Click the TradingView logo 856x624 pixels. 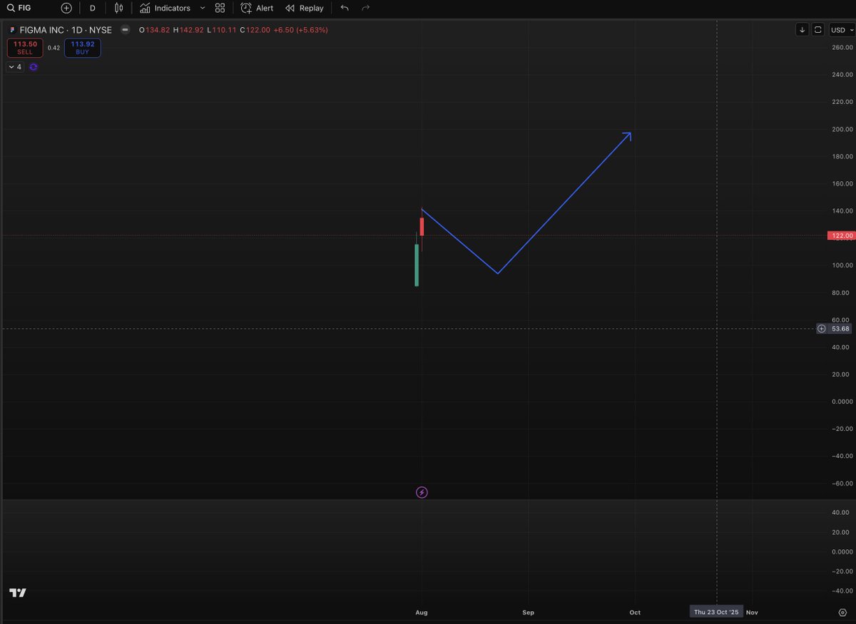[x=18, y=593]
